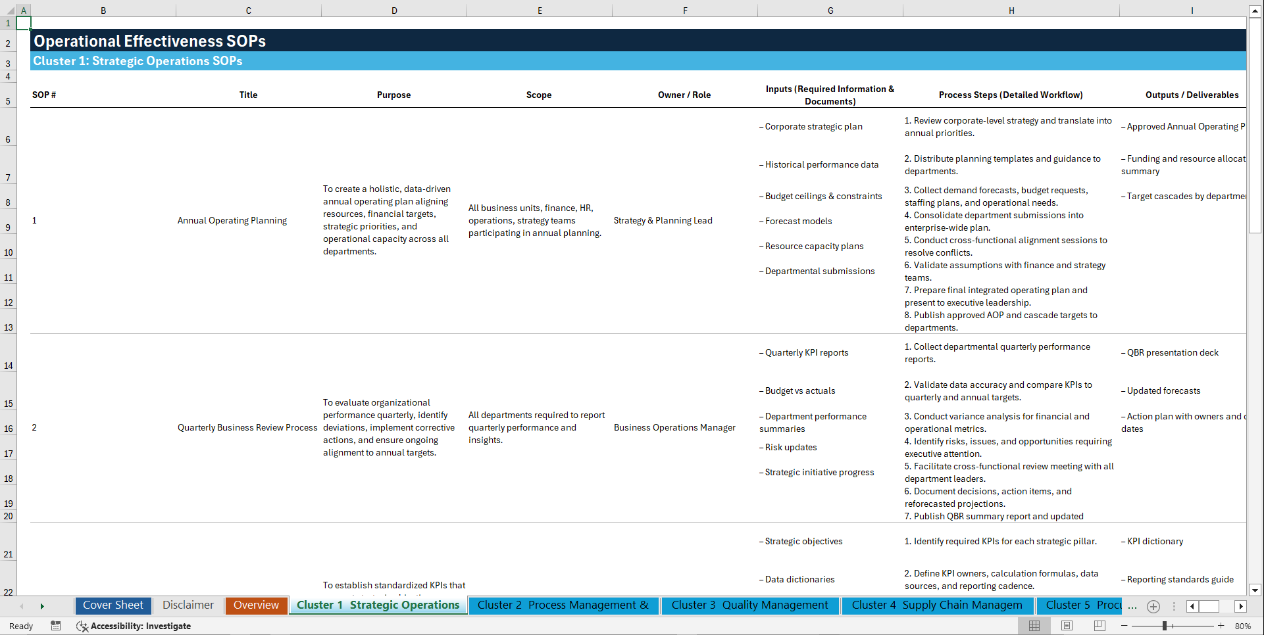
Task: Click the next sheet navigation arrow
Action: (42, 606)
